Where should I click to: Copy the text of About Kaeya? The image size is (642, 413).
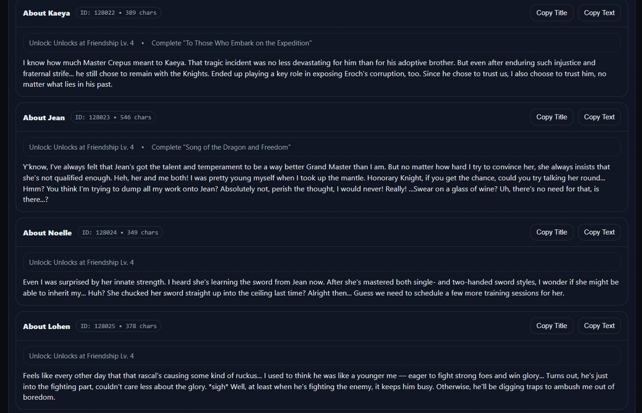(599, 13)
